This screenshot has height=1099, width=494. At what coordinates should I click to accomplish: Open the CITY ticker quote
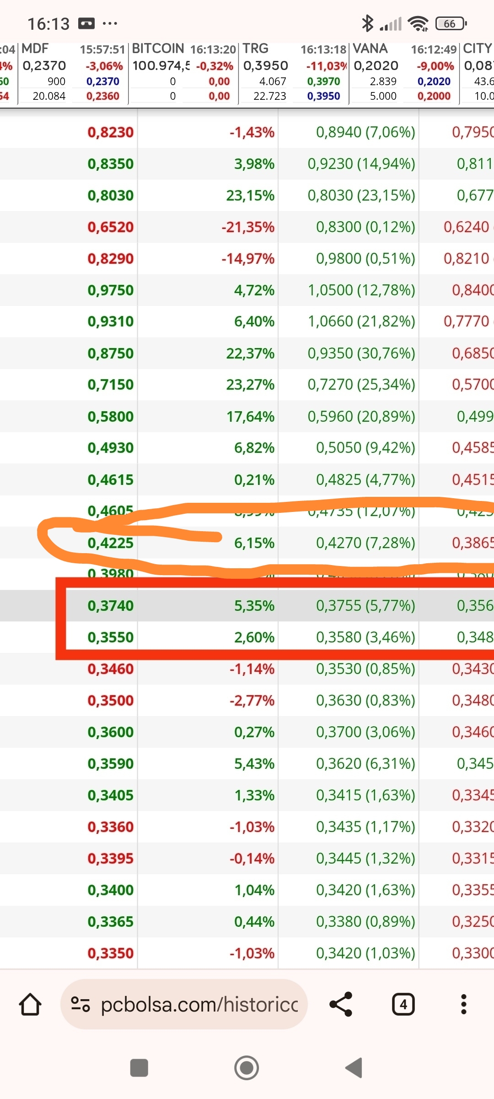[478, 49]
